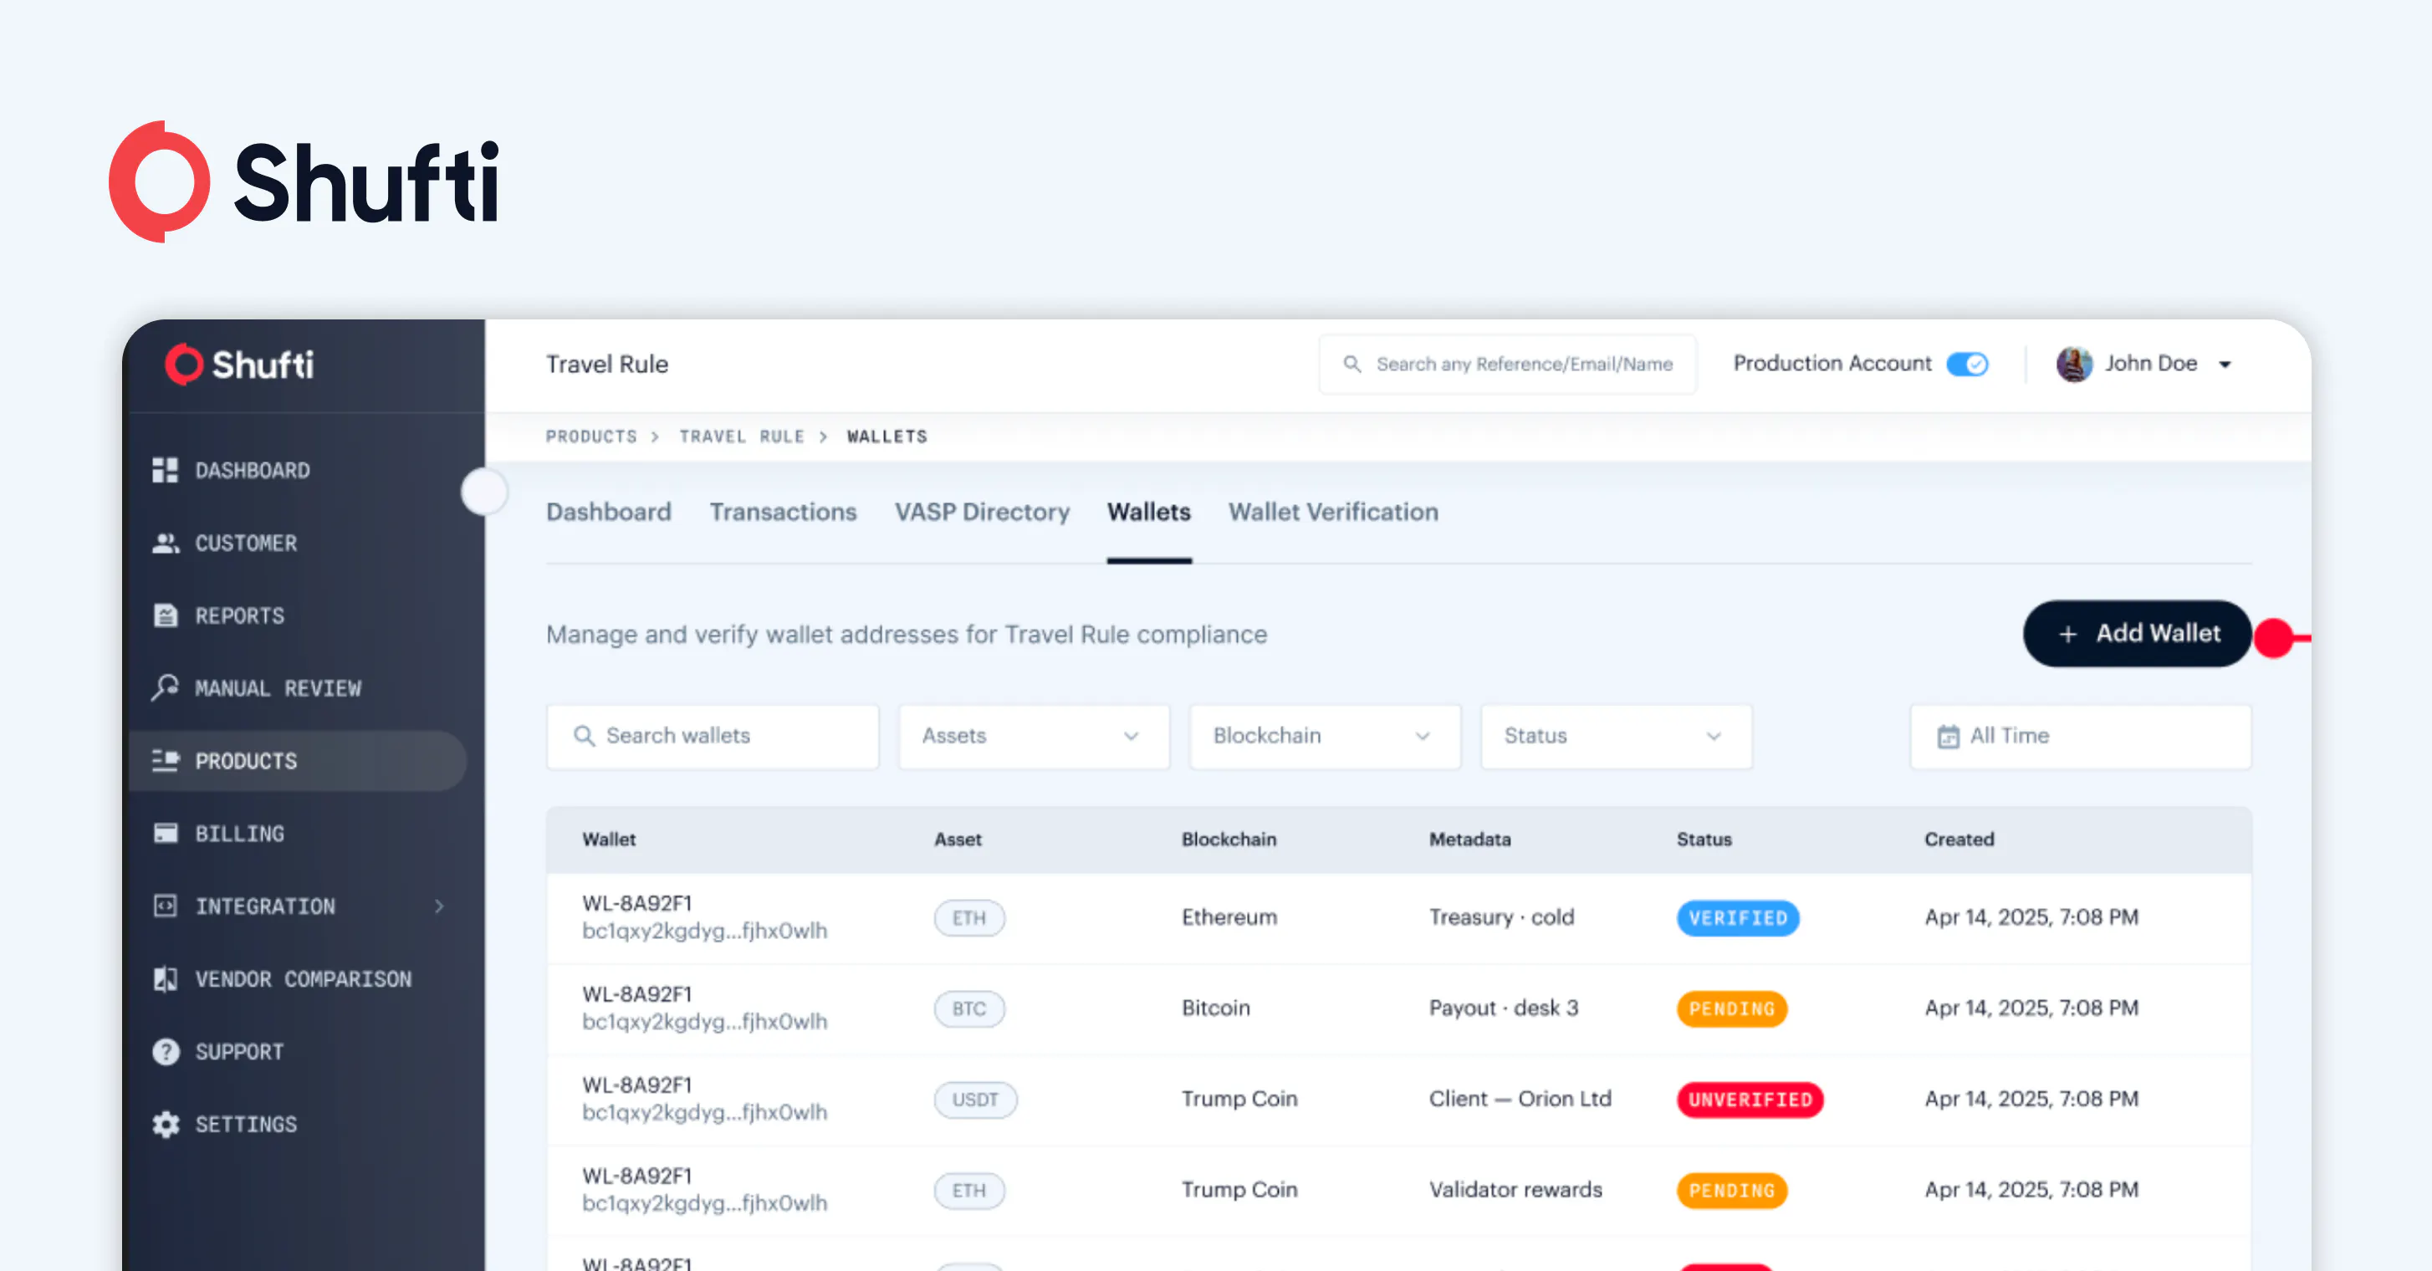Go to Travel Rule breadcrumb link
Viewport: 2432px width, 1271px height.
(x=742, y=436)
